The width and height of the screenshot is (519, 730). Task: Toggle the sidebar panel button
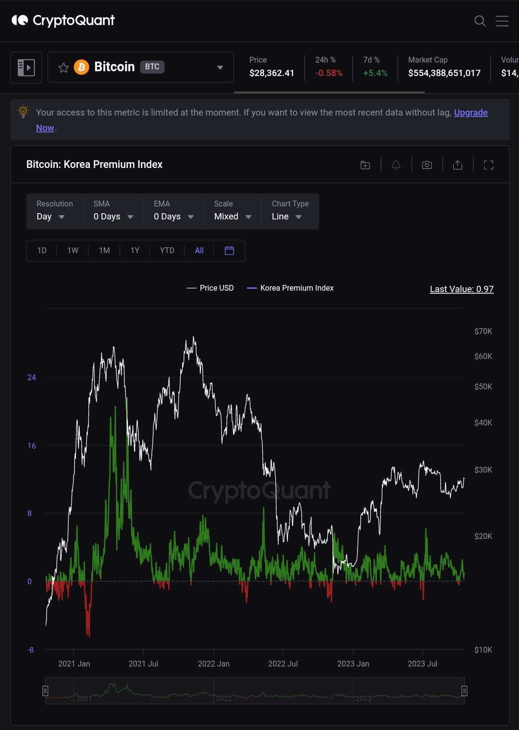[26, 67]
